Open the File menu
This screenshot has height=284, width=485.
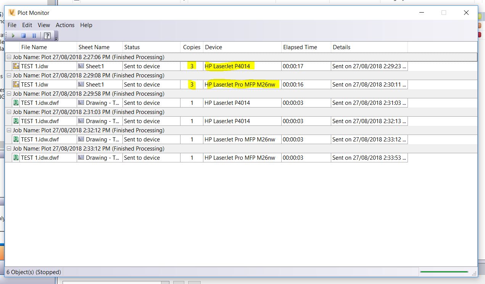coord(12,25)
